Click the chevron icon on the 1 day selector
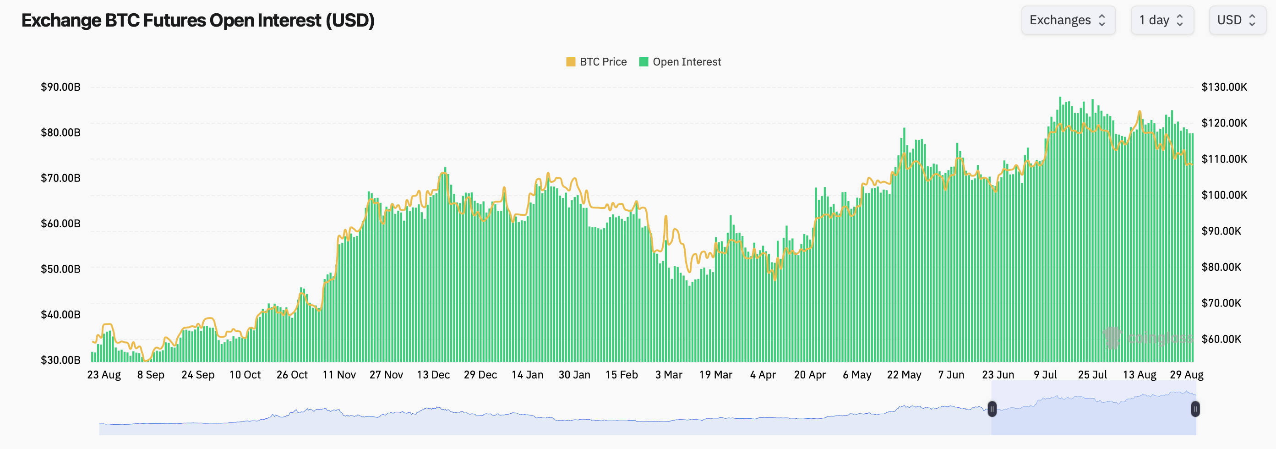This screenshot has width=1276, height=449. (x=1179, y=20)
